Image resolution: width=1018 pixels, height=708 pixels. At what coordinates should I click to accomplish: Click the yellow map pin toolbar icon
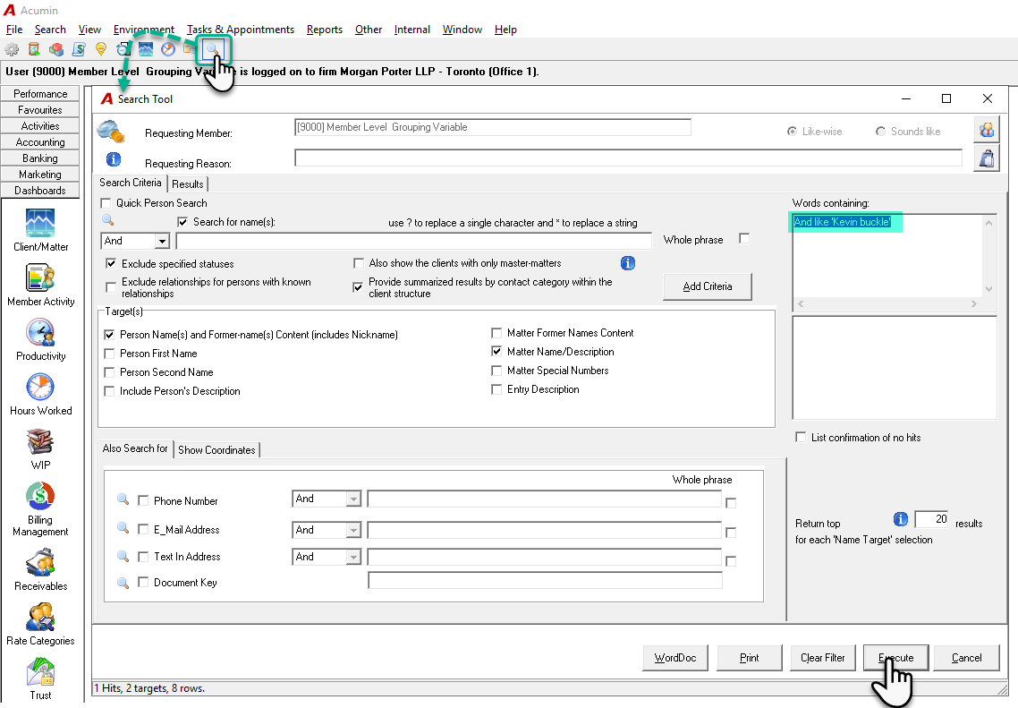(x=100, y=49)
